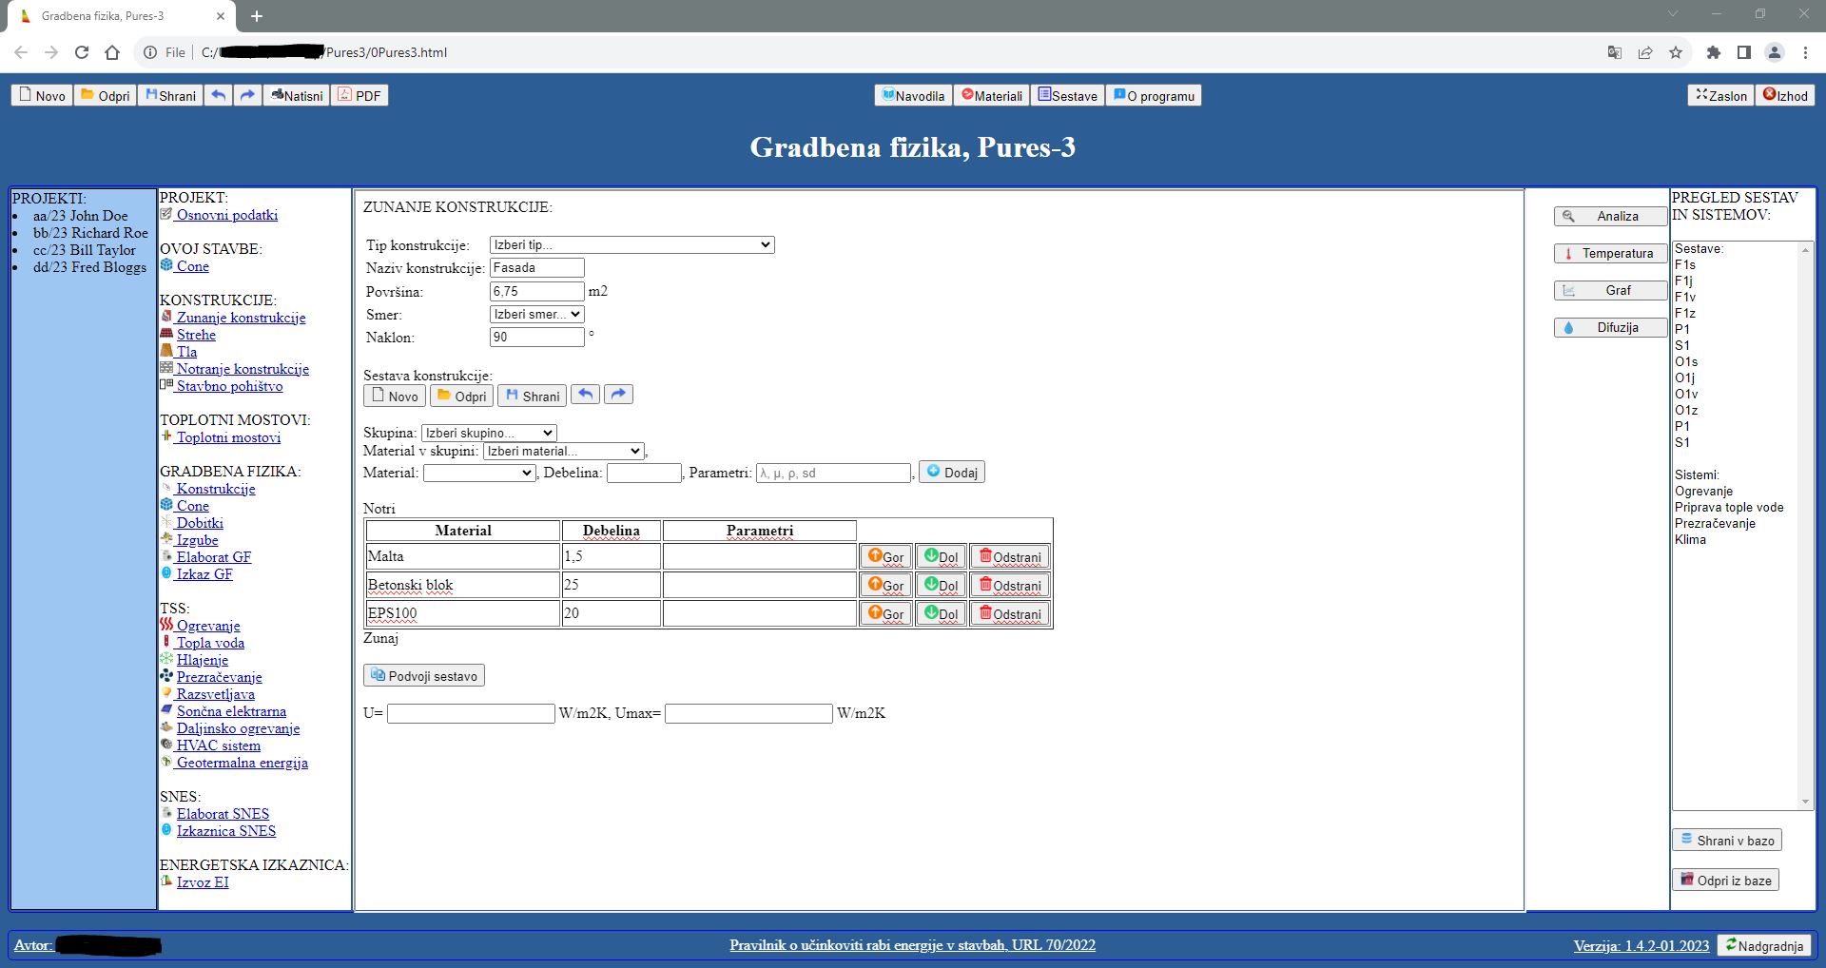Open the Tip konstrukcije dropdown
The image size is (1826, 968).
[x=631, y=244]
